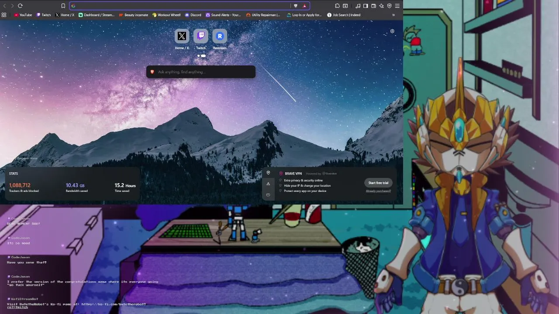The height and width of the screenshot is (314, 559).
Task: Expand hidden bookmarks with the double chevron
Action: [393, 15]
